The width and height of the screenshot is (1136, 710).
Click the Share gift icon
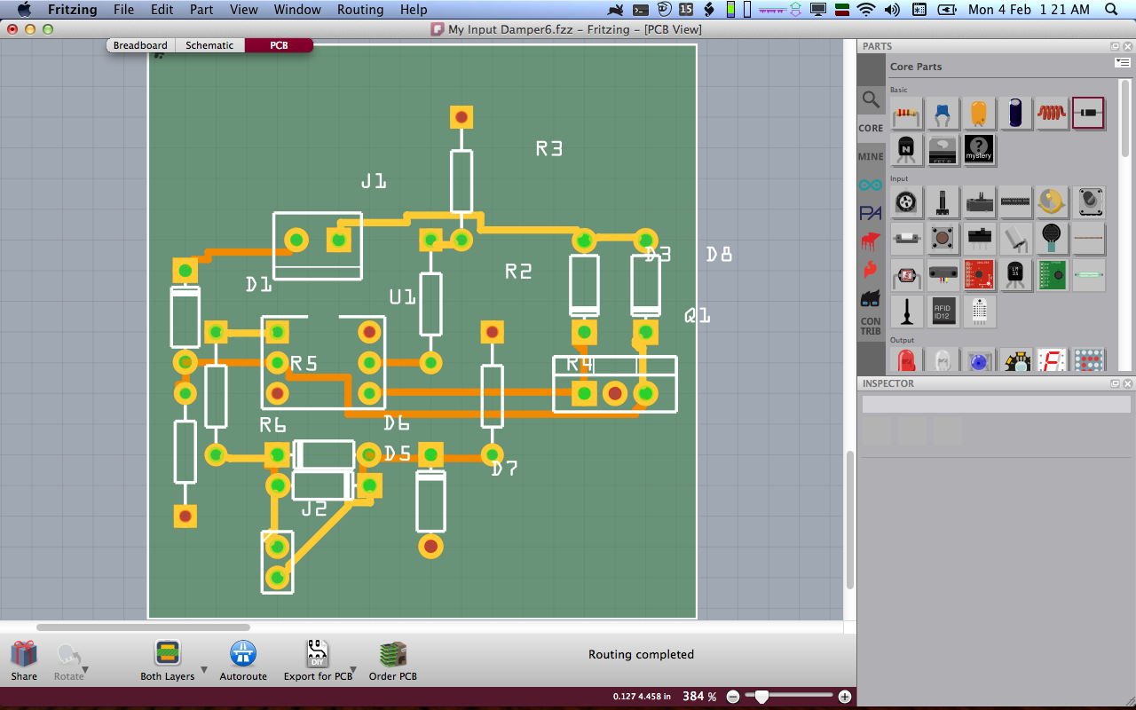point(24,655)
